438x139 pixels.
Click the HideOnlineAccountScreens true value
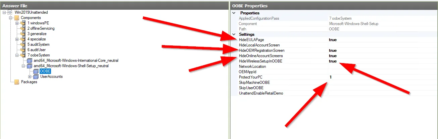(333, 56)
